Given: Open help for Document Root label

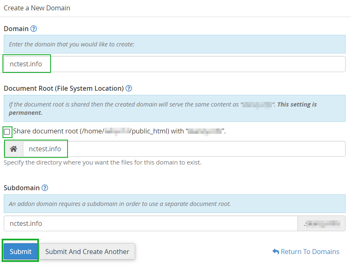Looking at the screenshot, I should click(x=129, y=88).
